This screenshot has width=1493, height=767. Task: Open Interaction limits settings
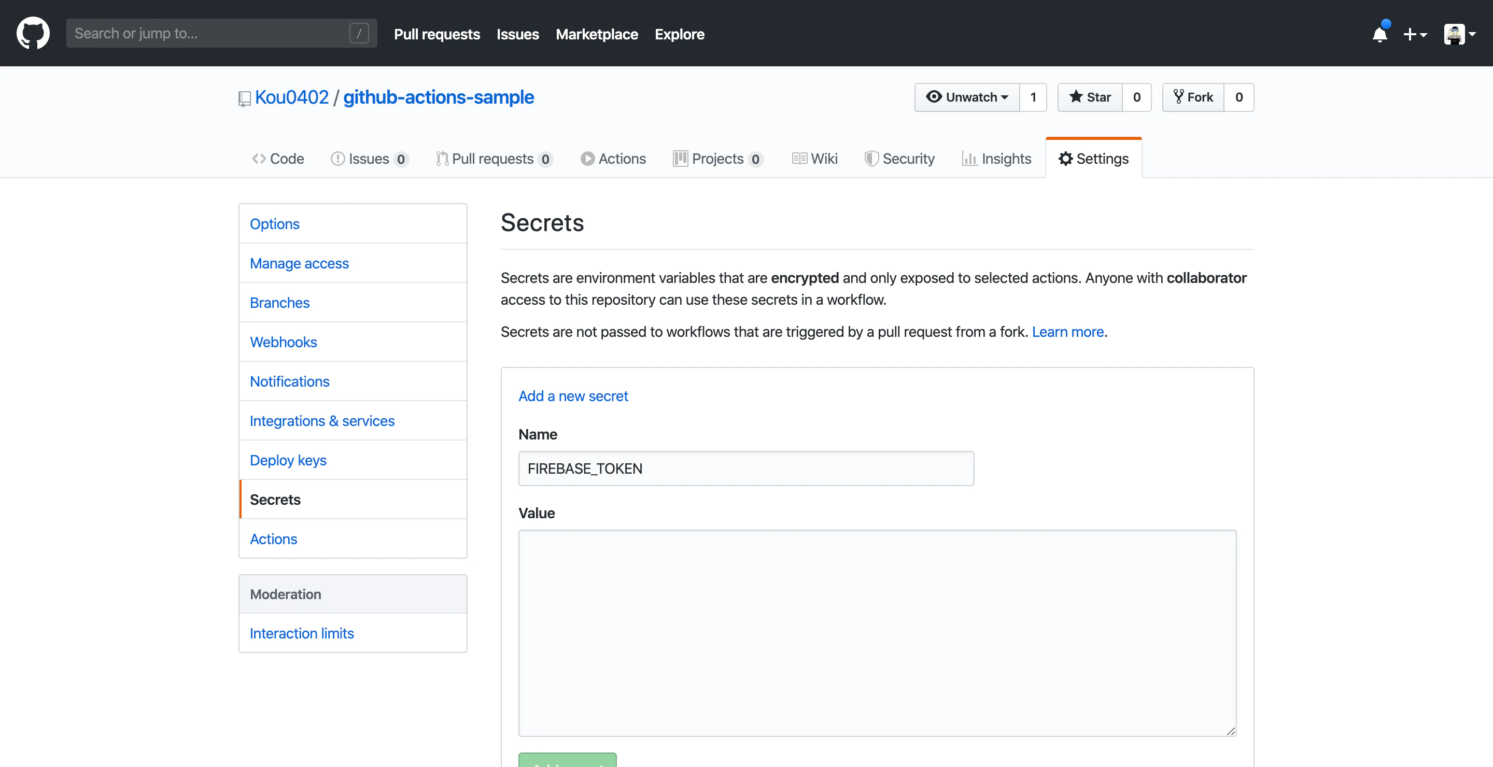click(x=353, y=633)
